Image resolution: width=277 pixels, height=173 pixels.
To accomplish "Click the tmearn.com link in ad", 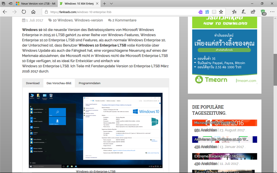I will pos(247,81).
